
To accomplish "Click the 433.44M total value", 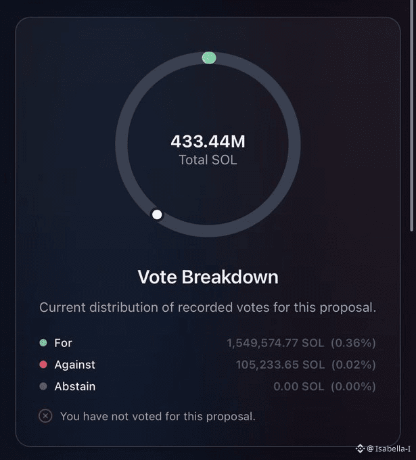I will (208, 141).
